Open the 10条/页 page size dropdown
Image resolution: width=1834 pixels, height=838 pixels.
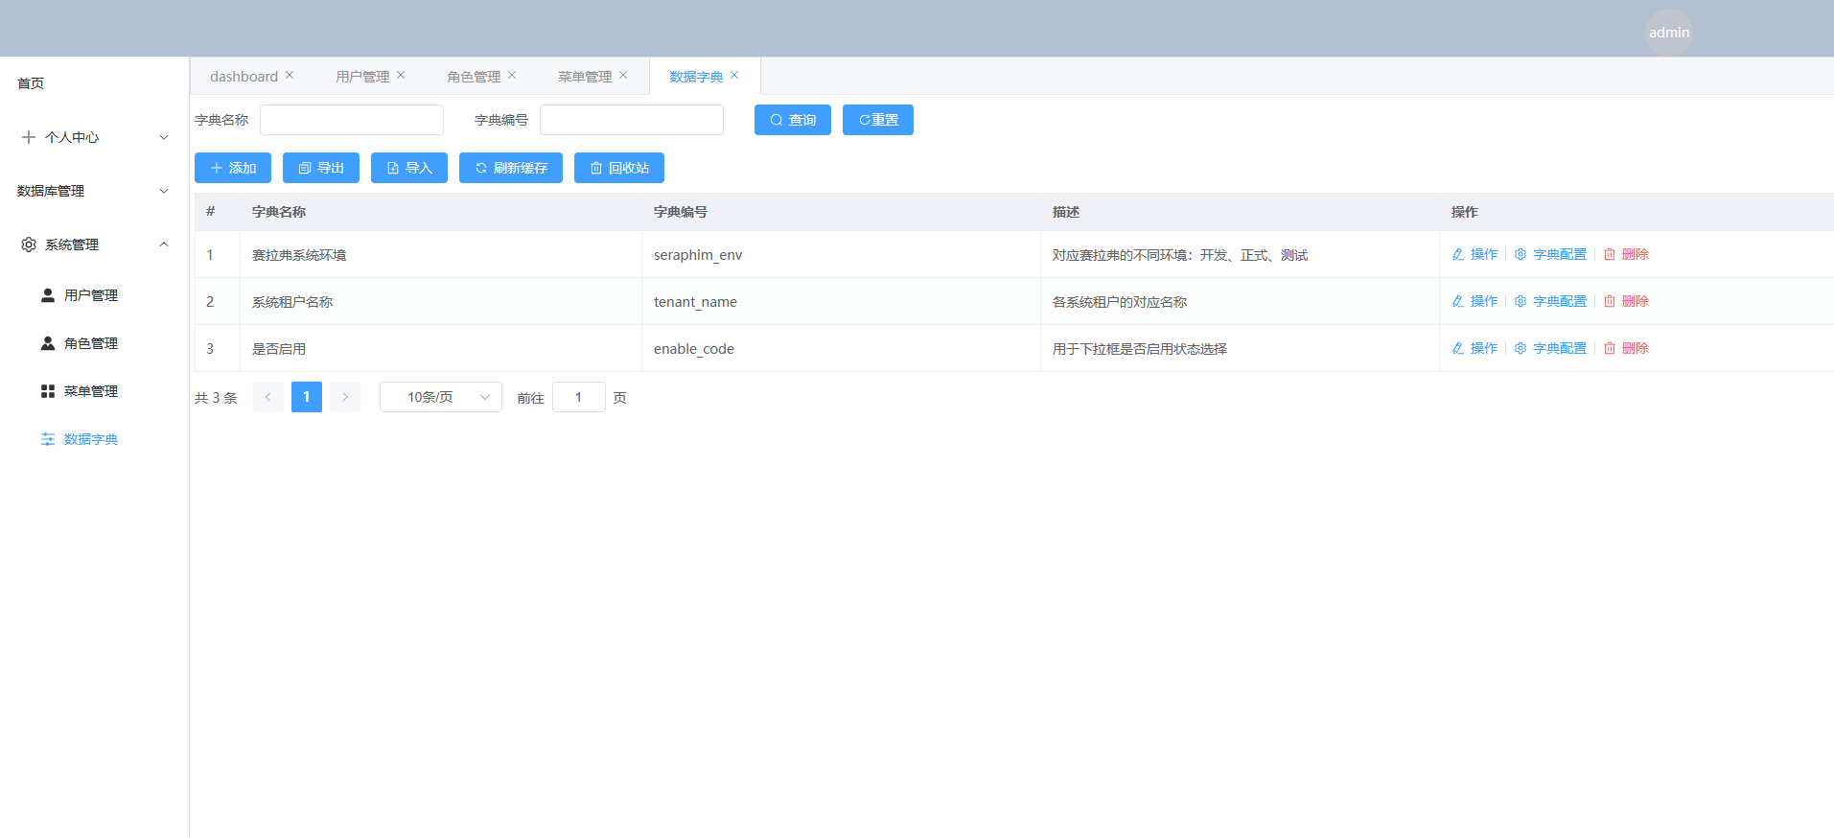pyautogui.click(x=441, y=397)
